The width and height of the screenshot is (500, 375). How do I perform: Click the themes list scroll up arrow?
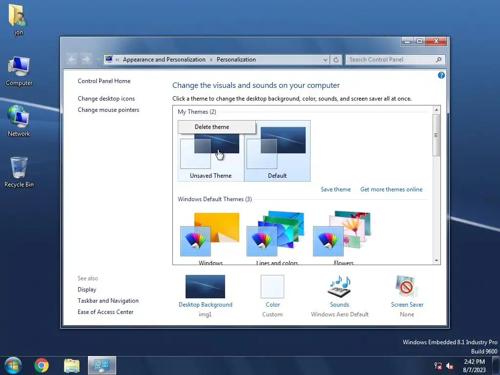[436, 110]
